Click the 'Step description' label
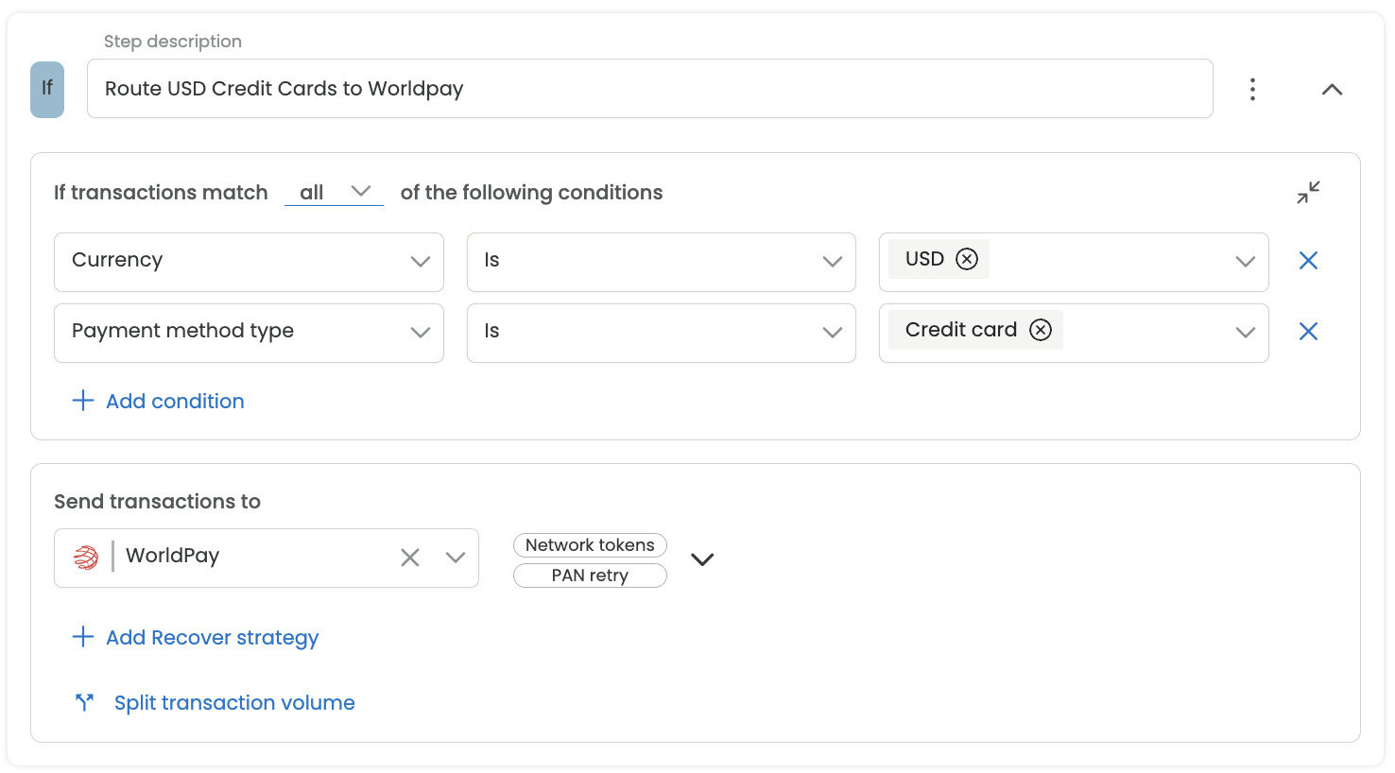 [173, 42]
